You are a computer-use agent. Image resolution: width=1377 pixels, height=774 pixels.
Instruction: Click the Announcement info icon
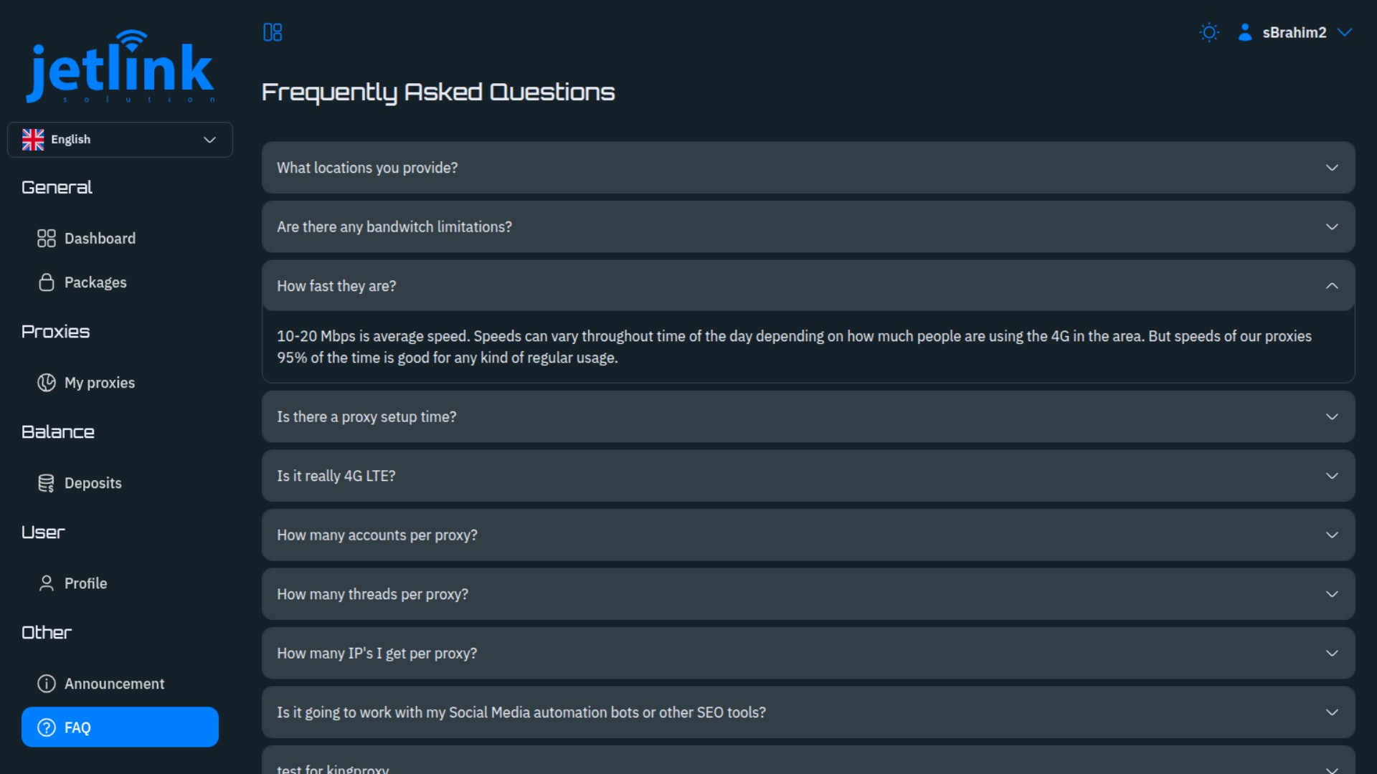(47, 684)
